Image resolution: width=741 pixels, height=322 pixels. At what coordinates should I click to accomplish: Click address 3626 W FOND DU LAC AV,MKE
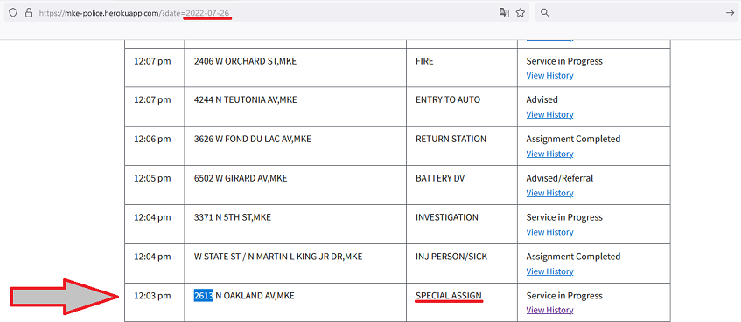[x=253, y=139]
